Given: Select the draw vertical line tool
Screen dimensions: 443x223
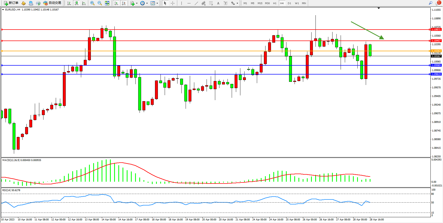Looking at the screenshot, I should (x=181, y=3).
